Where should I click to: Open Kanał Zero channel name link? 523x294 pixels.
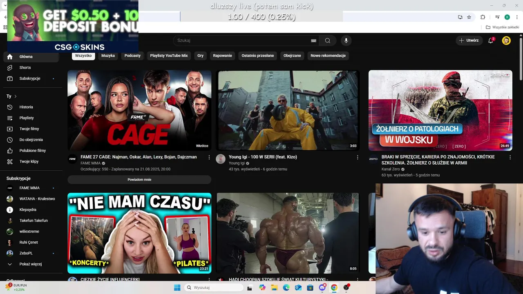pyautogui.click(x=391, y=169)
